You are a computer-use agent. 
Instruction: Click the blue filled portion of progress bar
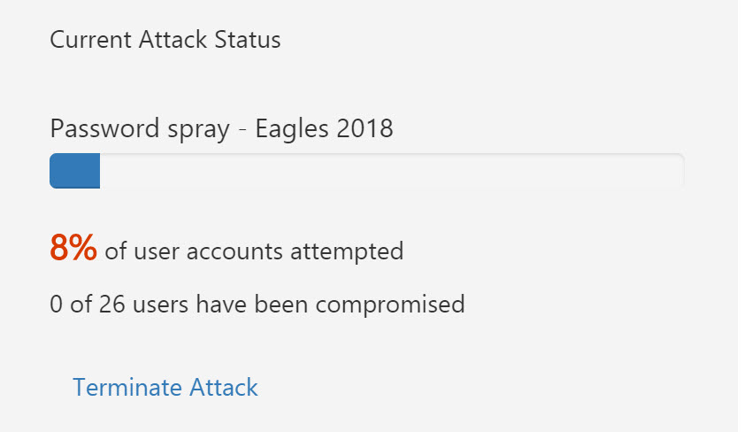tap(75, 171)
